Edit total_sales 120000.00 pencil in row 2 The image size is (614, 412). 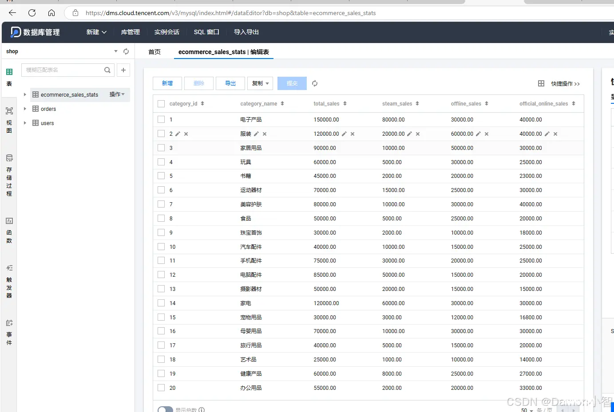344,134
